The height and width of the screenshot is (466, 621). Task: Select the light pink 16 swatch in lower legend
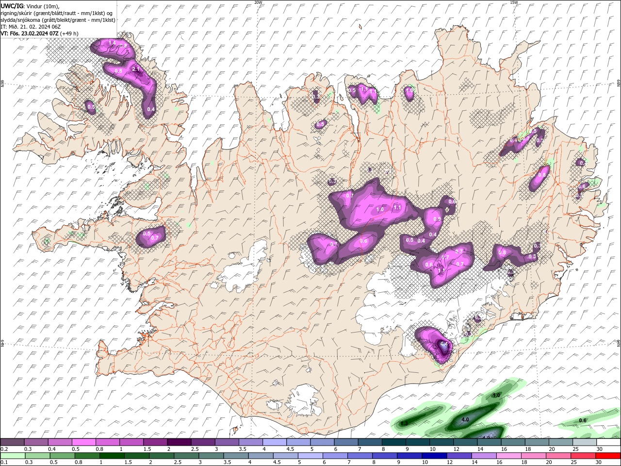point(508,456)
